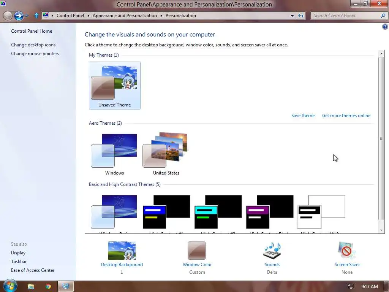
Task: Click the greyed Back navigation button
Action: tap(8, 16)
